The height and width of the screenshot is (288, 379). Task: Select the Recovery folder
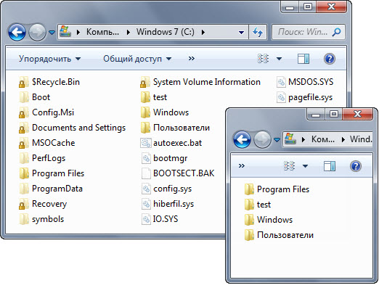click(x=43, y=204)
